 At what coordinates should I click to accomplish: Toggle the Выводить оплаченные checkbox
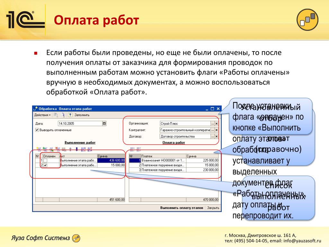pyautogui.click(x=37, y=130)
